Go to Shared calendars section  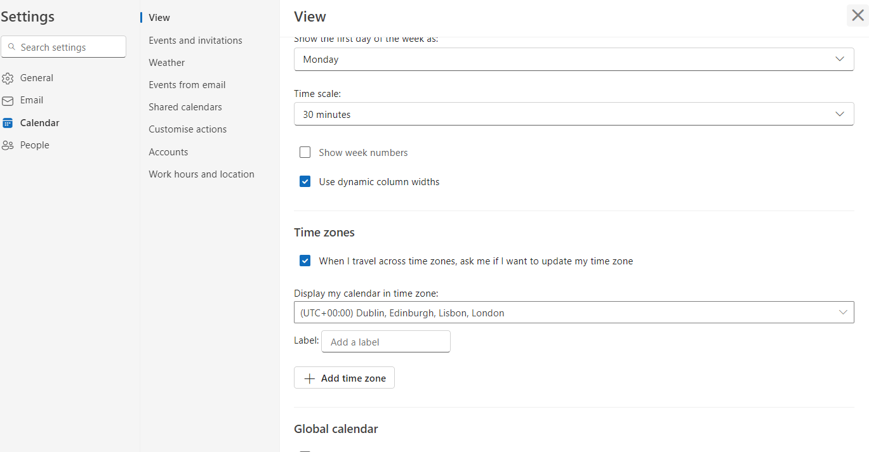click(x=185, y=107)
